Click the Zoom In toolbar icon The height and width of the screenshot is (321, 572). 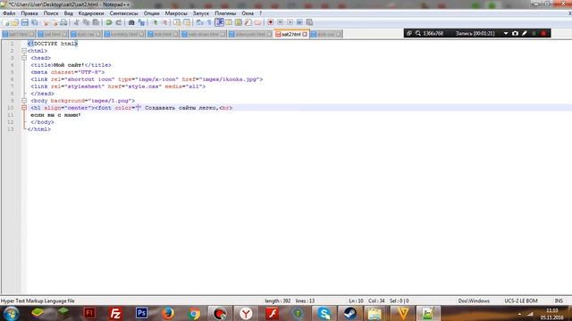[x=155, y=22]
